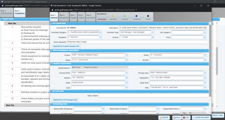Click Upload As-Left Images (0)

(65, 100)
